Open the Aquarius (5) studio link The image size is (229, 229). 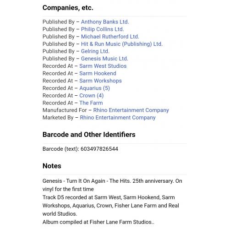[94, 88]
